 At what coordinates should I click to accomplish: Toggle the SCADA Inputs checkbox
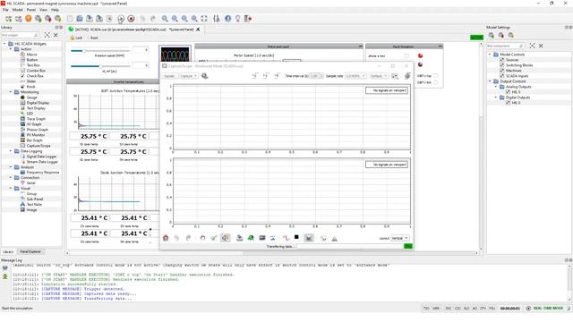(x=502, y=76)
